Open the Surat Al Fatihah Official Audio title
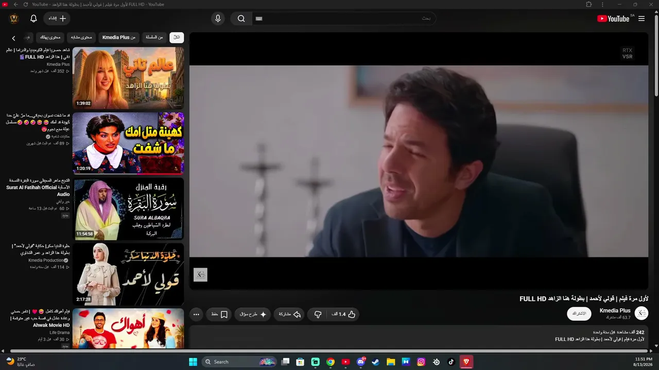 coord(38,188)
